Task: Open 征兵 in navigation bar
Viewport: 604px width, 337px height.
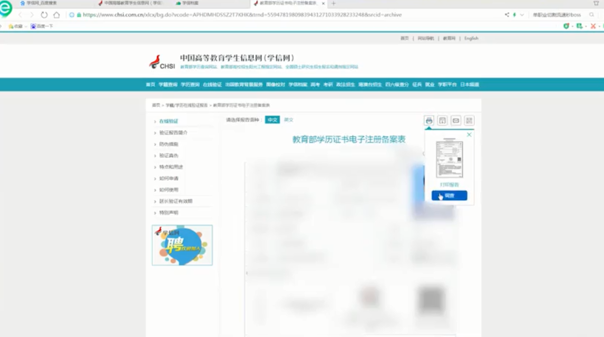Action: pos(417,85)
